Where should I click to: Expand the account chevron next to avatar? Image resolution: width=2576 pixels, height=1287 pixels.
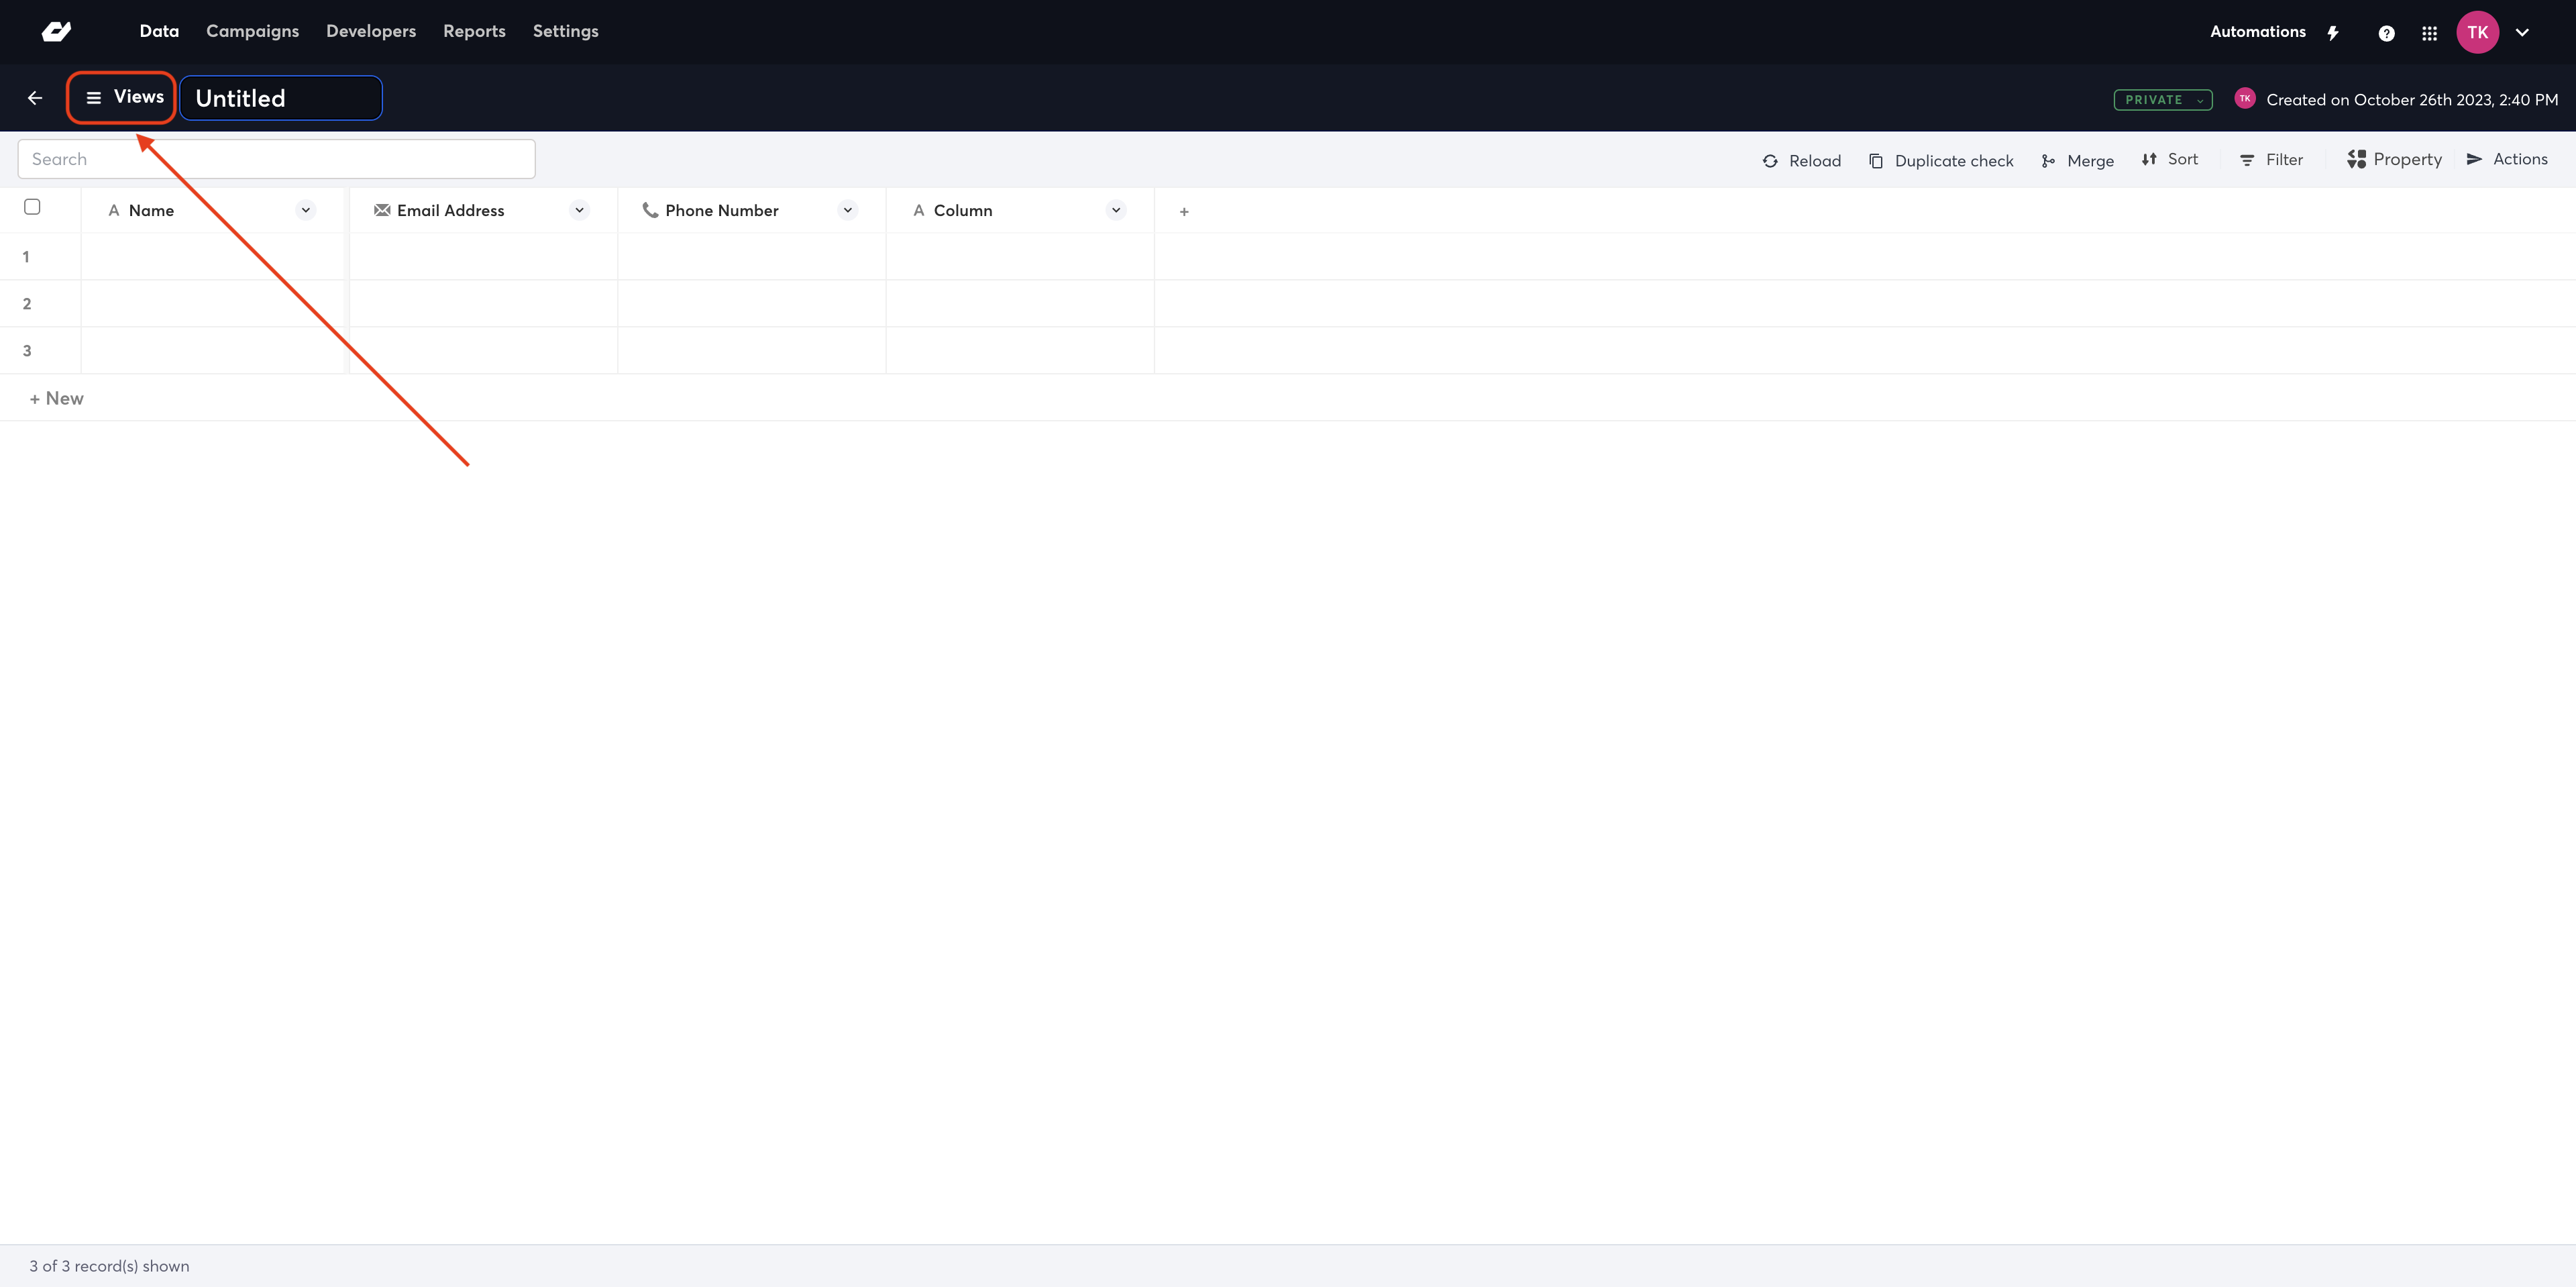click(2522, 32)
